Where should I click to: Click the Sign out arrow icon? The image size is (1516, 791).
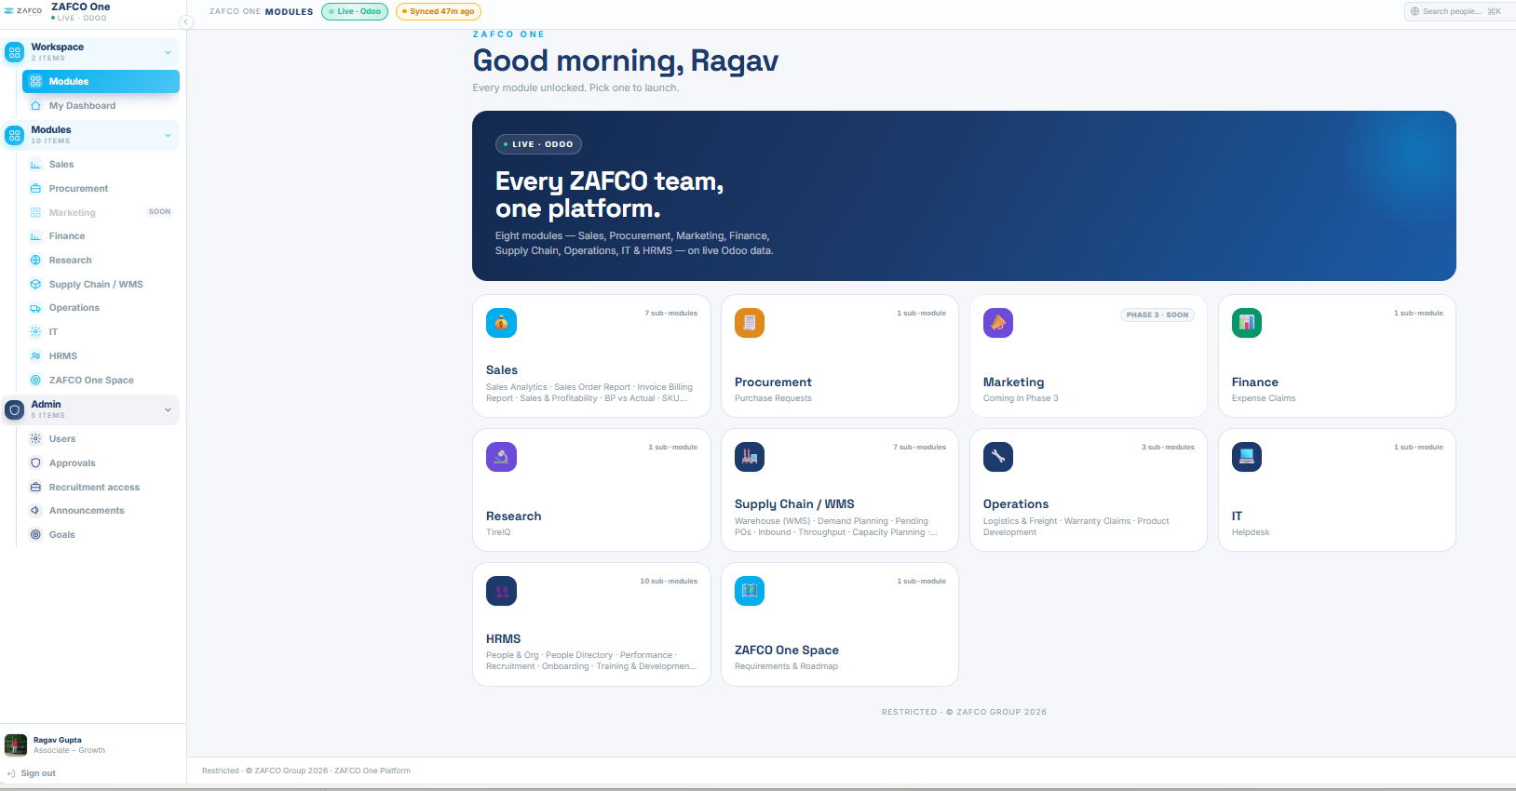point(11,774)
